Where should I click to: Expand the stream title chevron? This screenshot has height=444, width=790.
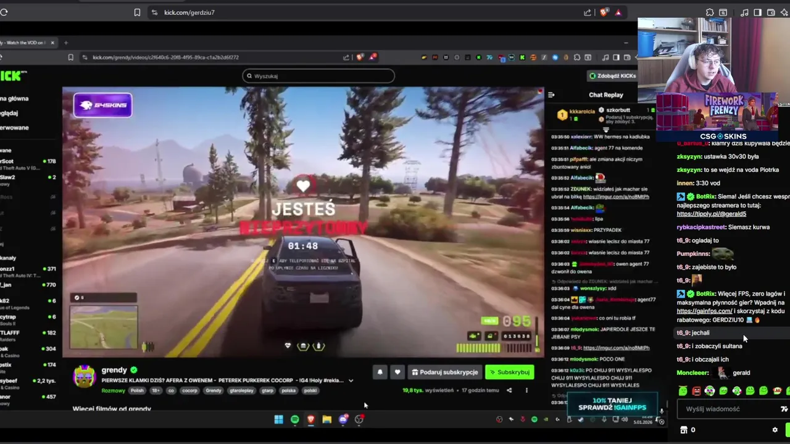[351, 380]
